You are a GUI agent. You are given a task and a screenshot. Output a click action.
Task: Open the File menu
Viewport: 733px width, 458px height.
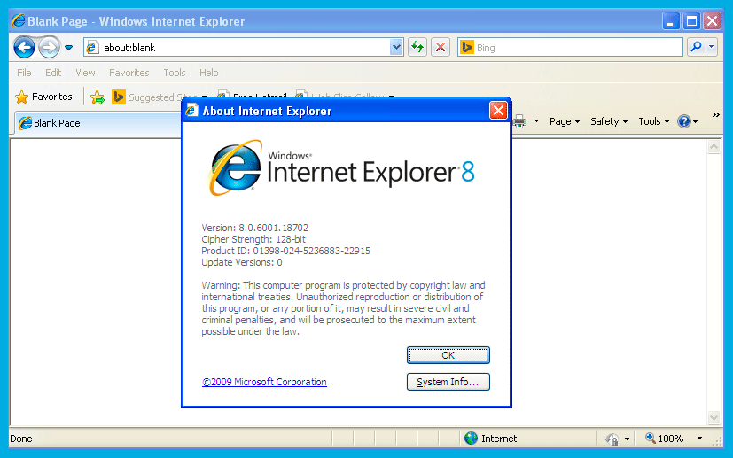[24, 73]
